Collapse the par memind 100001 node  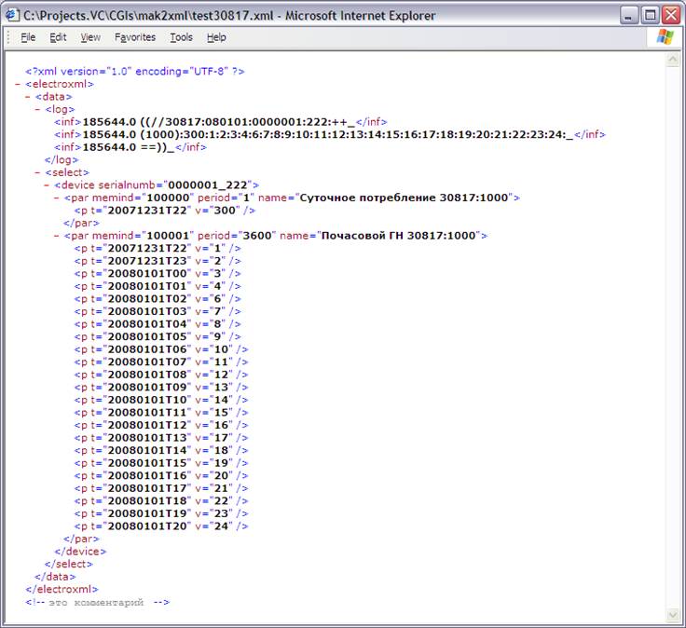tap(57, 236)
